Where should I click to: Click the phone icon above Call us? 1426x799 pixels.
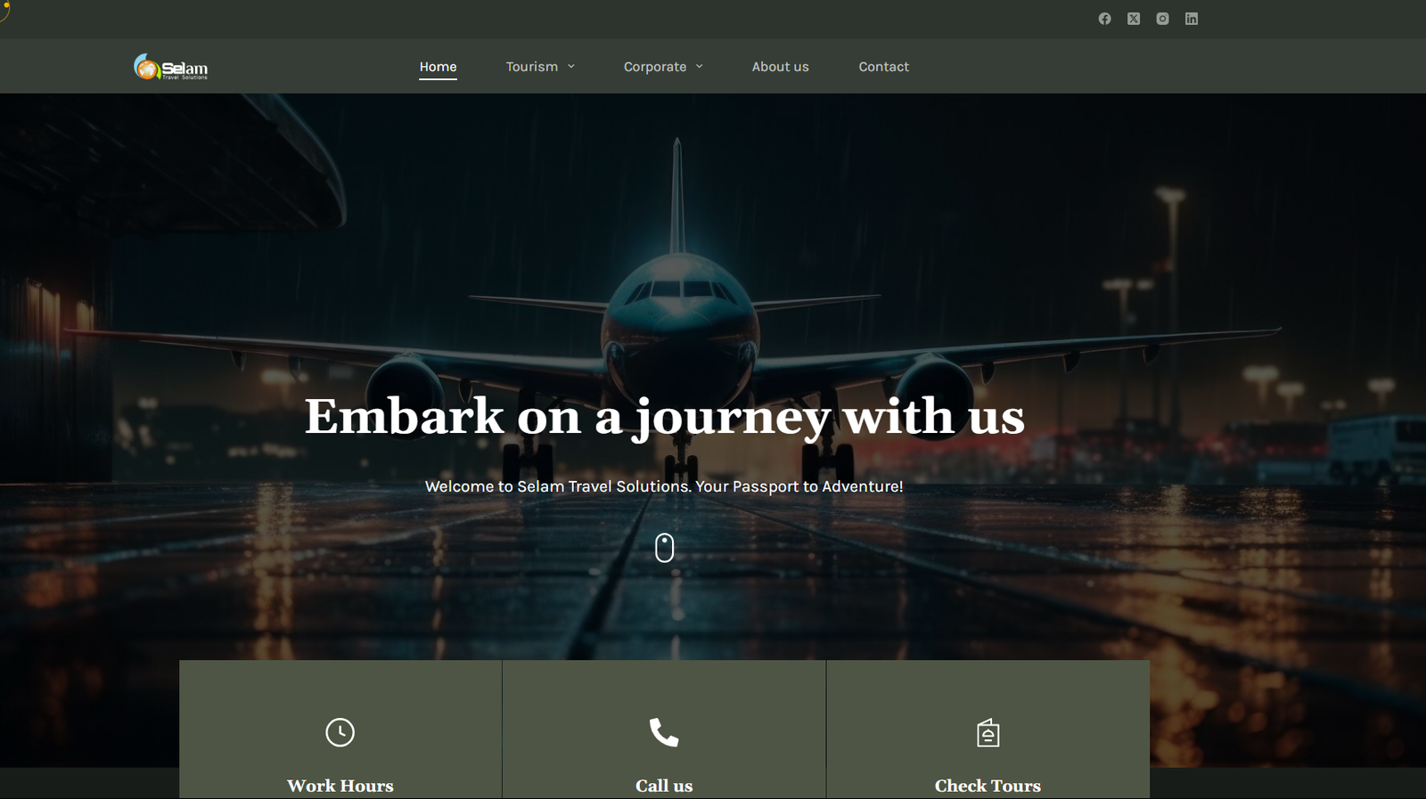pyautogui.click(x=664, y=732)
